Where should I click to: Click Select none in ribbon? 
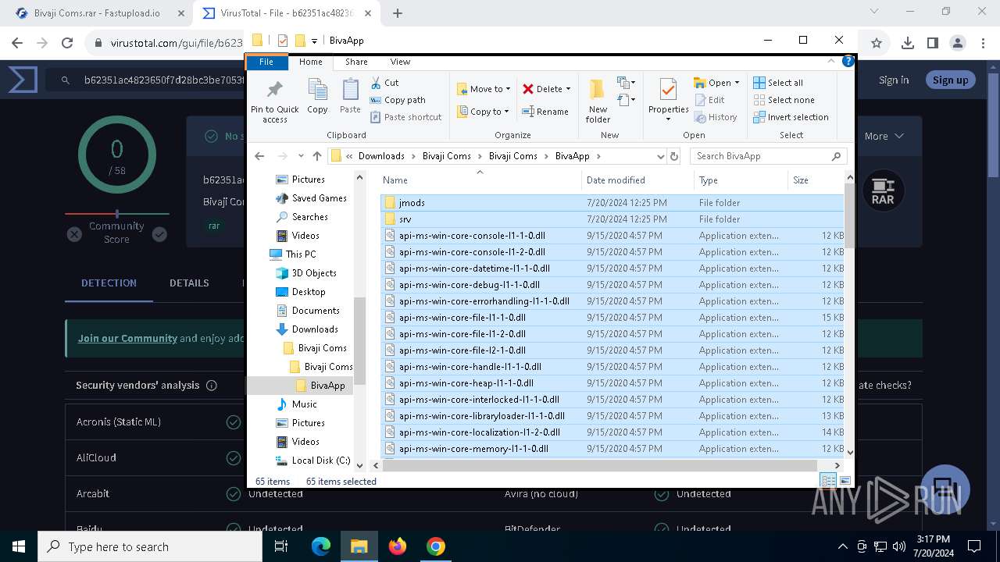pyautogui.click(x=784, y=100)
